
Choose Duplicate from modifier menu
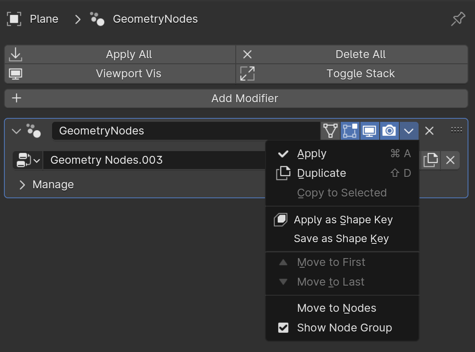click(x=342, y=173)
